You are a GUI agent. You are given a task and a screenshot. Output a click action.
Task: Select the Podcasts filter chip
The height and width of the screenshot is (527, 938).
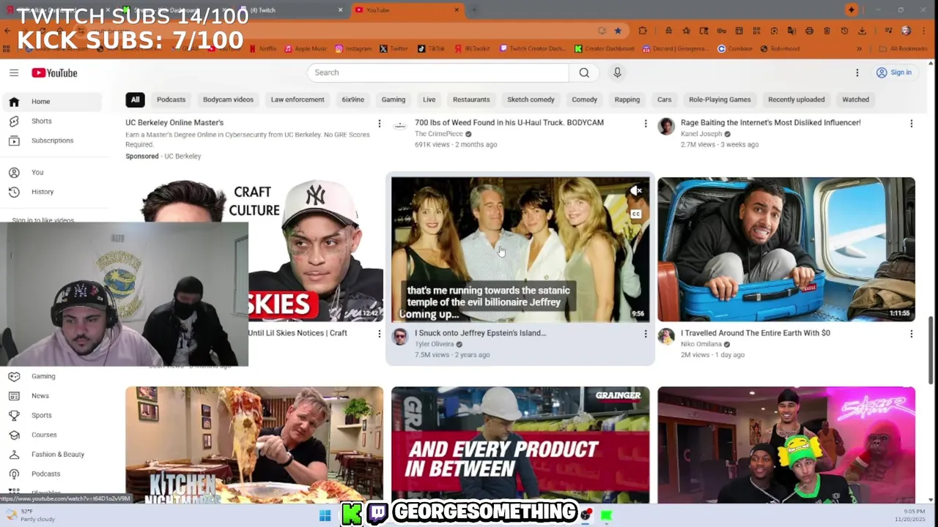pos(171,100)
